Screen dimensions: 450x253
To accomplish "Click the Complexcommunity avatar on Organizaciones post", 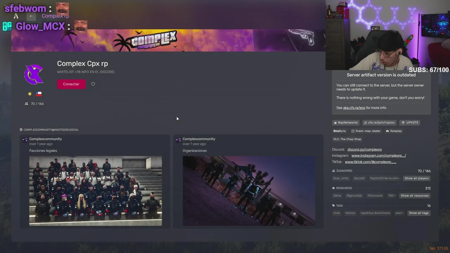I will click(178, 140).
